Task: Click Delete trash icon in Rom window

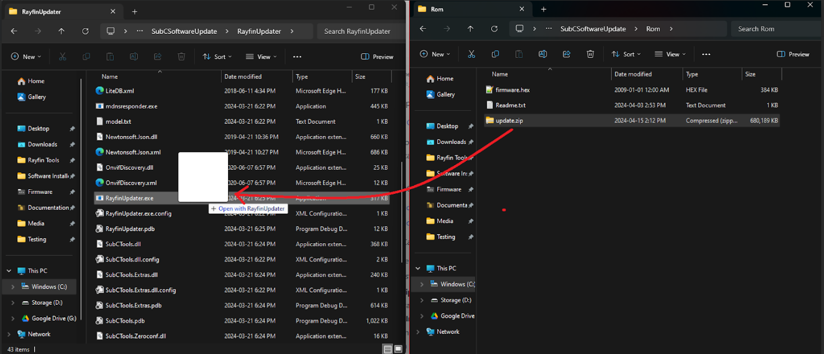Action: click(x=590, y=54)
